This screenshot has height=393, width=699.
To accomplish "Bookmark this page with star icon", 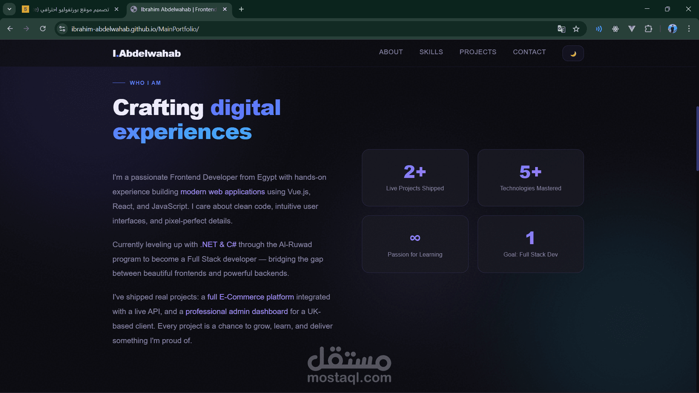I will [576, 29].
